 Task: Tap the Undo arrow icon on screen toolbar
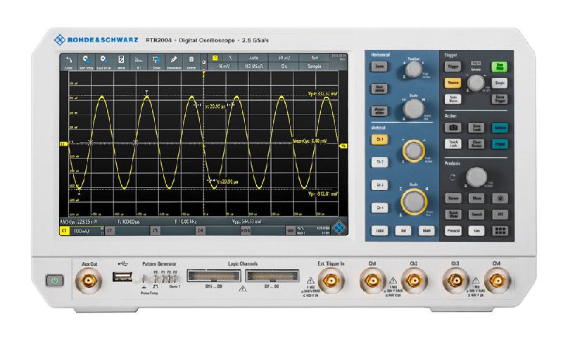[69, 61]
